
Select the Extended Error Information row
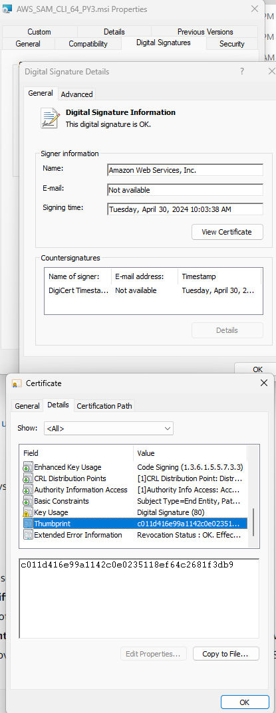134,535
